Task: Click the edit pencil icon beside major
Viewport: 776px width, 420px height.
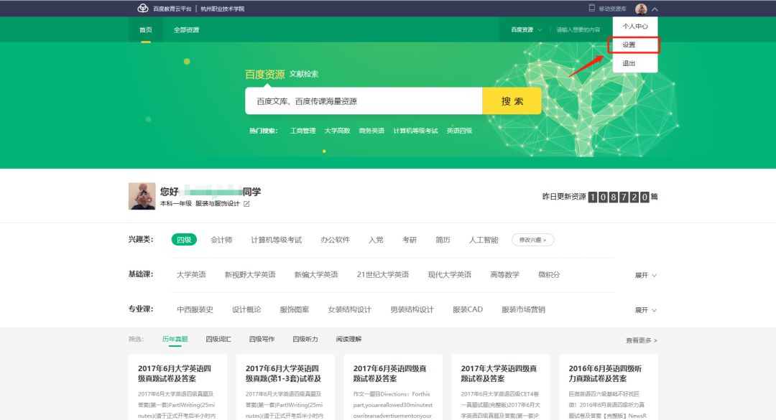Action: 246,204
